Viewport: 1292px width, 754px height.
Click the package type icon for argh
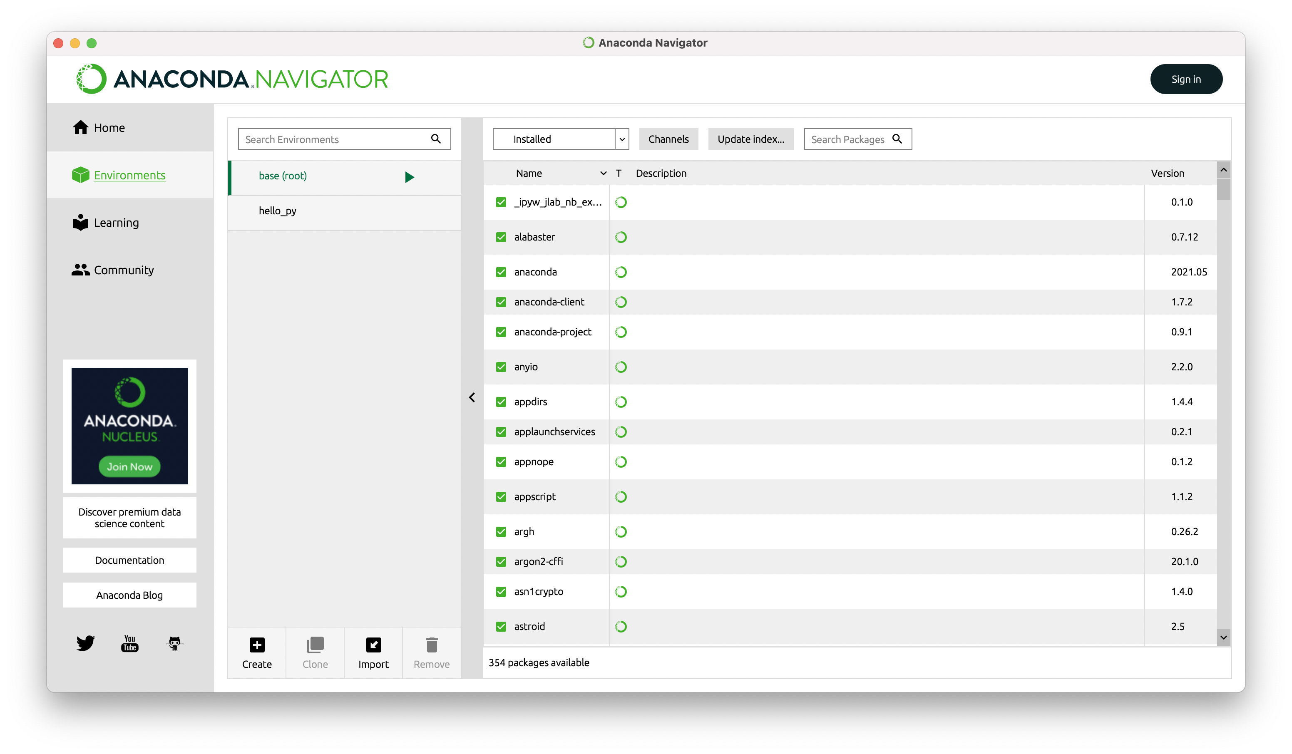coord(621,531)
